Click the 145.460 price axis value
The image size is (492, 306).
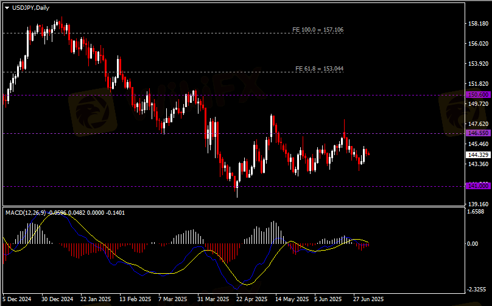coord(478,144)
